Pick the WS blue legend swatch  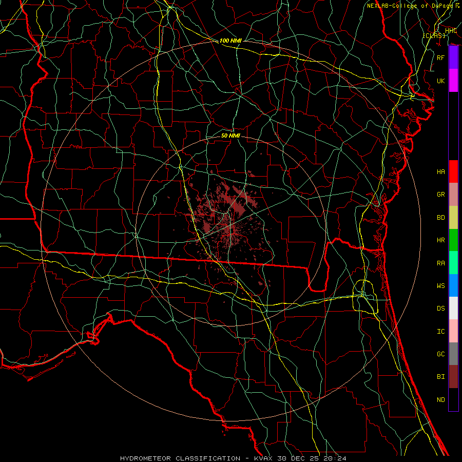pyautogui.click(x=453, y=285)
